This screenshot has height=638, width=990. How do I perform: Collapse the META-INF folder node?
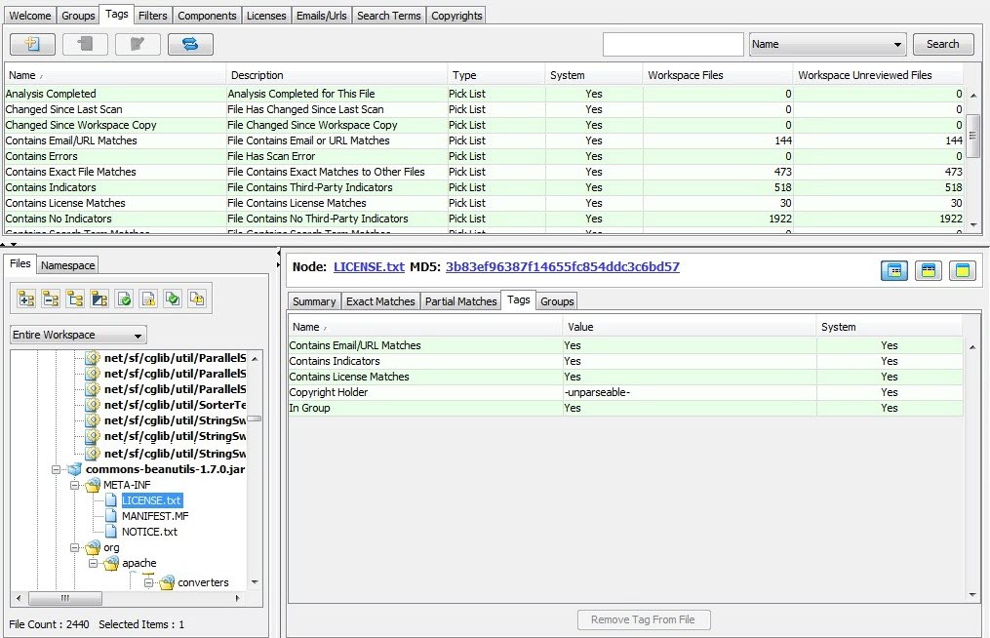(x=76, y=485)
